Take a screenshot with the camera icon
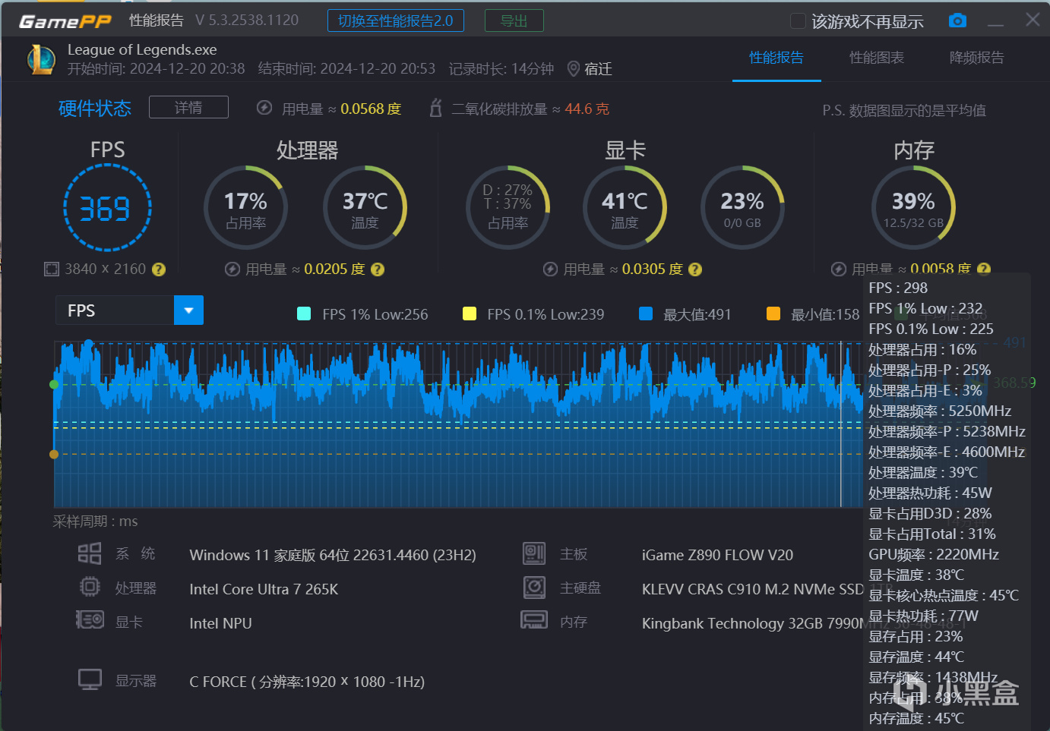 coord(958,20)
